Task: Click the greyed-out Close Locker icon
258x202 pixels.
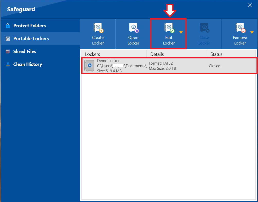Action: point(205,28)
